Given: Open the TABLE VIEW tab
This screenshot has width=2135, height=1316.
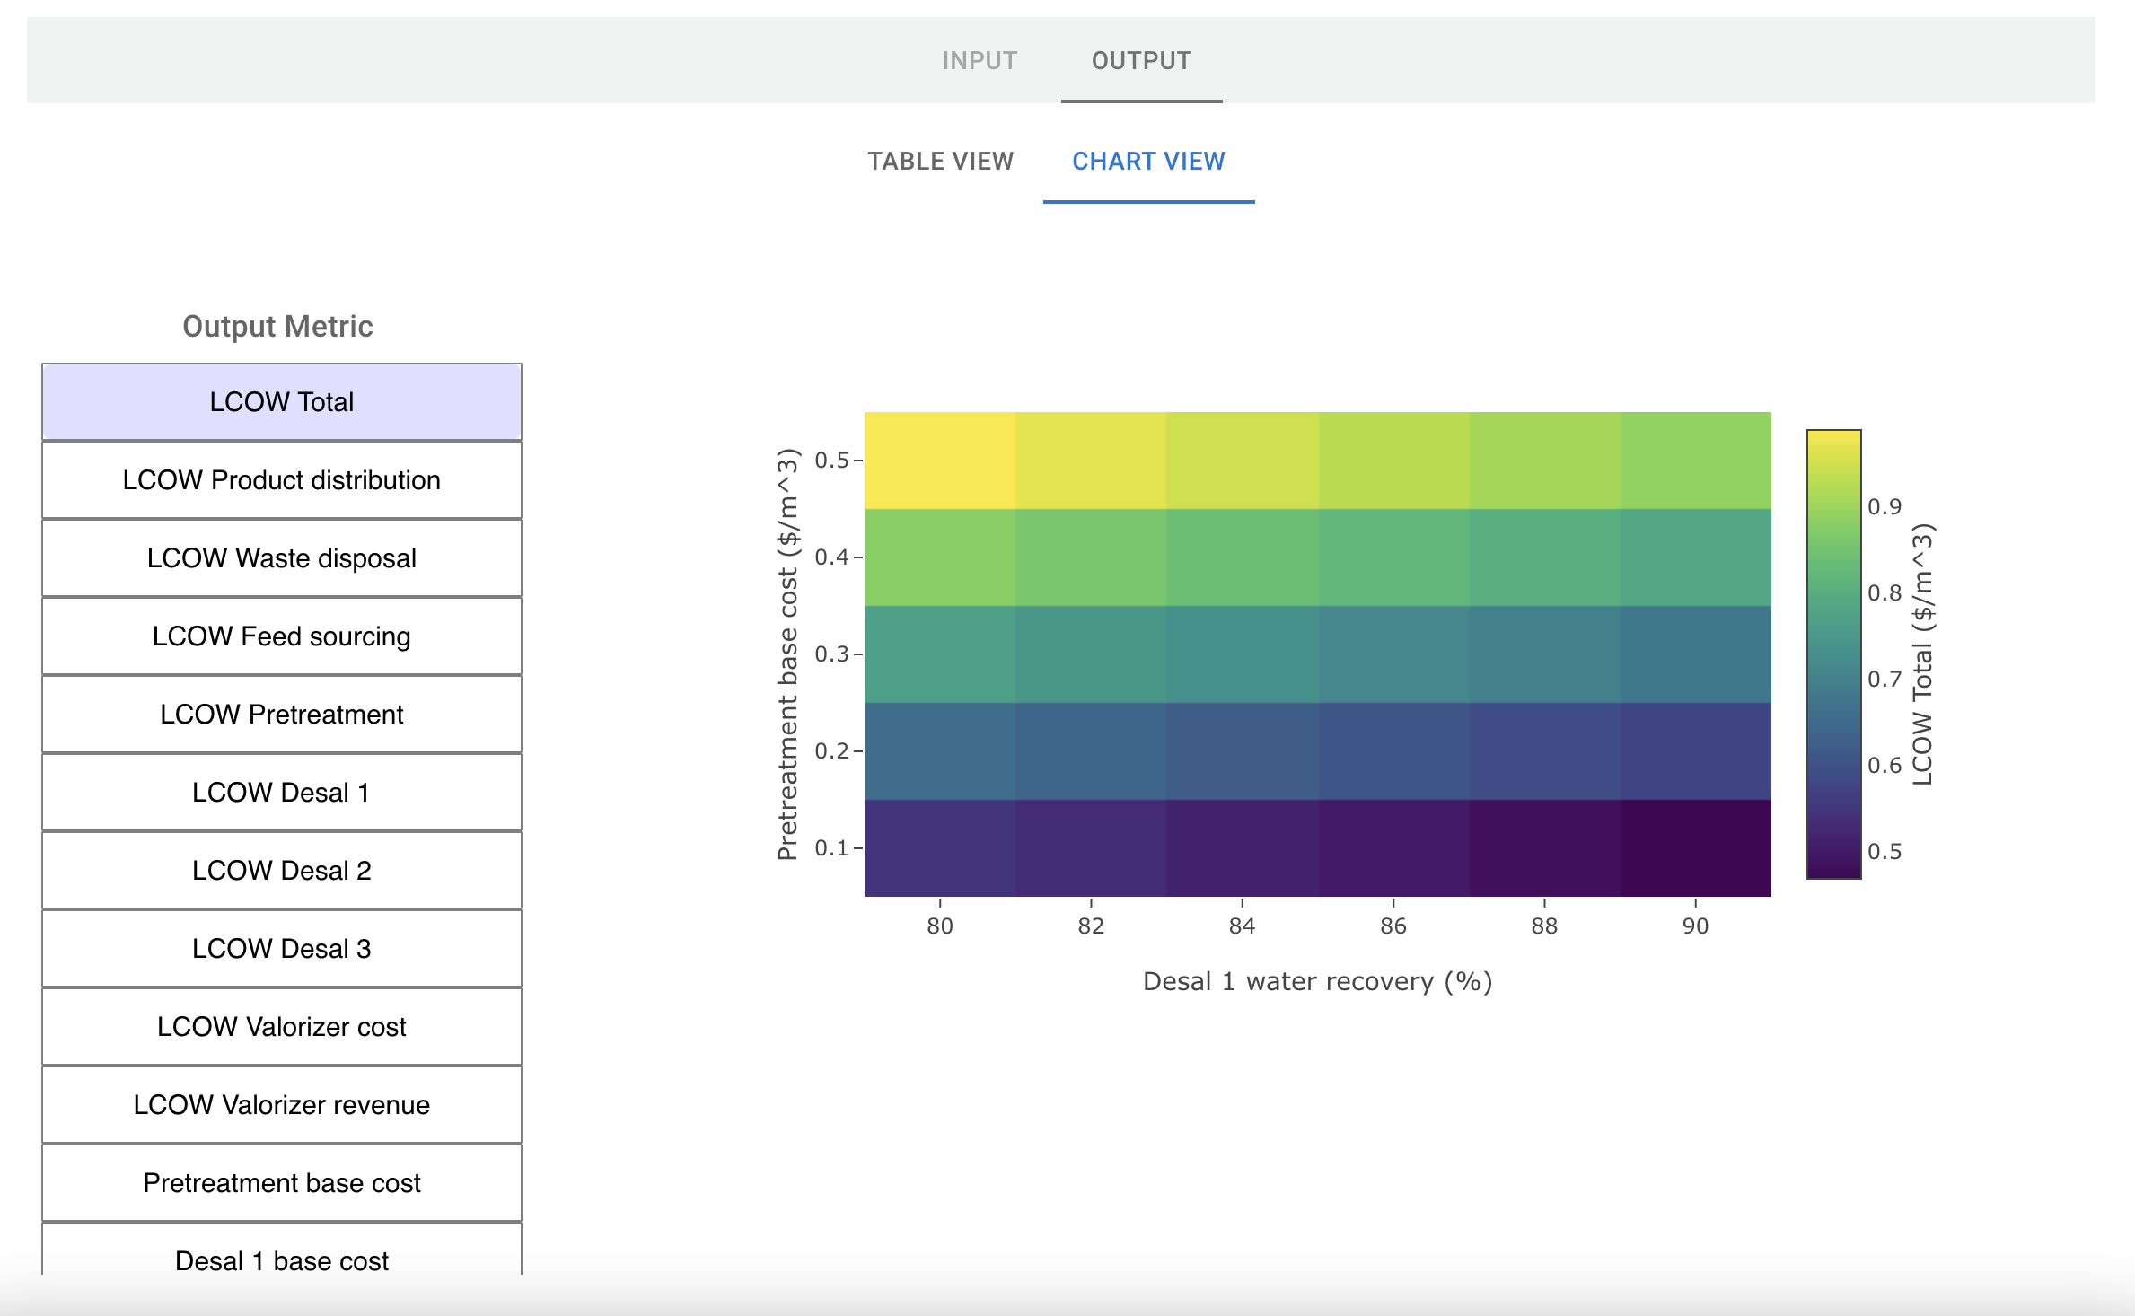Looking at the screenshot, I should 940,161.
